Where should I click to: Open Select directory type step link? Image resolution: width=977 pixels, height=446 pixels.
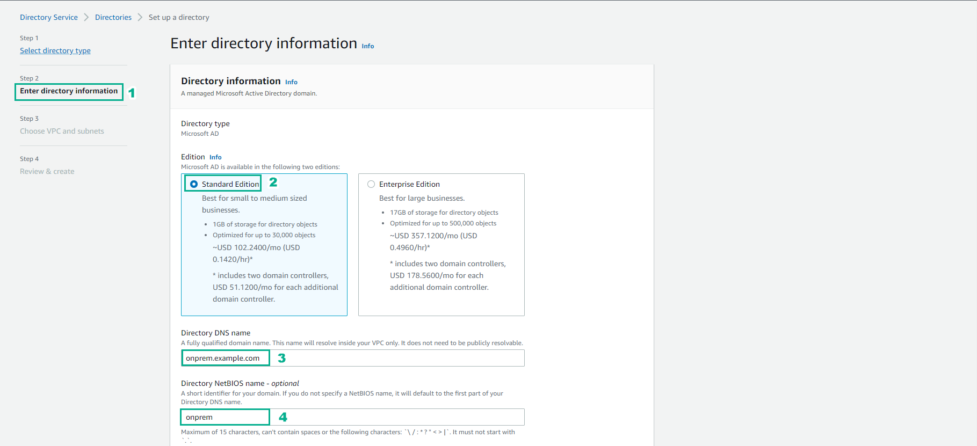coord(55,50)
